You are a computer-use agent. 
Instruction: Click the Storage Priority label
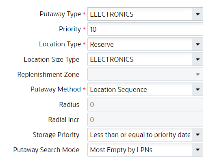pyautogui.click(x=56, y=135)
